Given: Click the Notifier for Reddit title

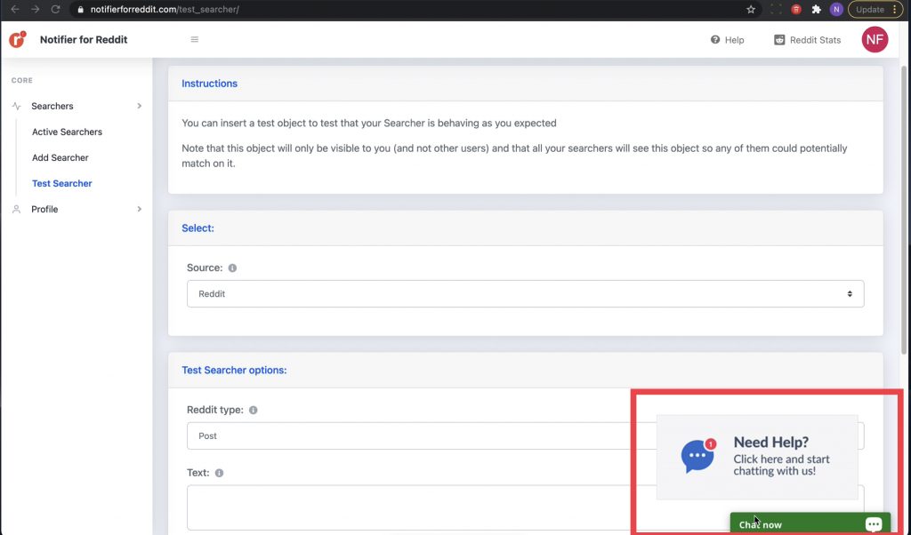Looking at the screenshot, I should point(84,39).
